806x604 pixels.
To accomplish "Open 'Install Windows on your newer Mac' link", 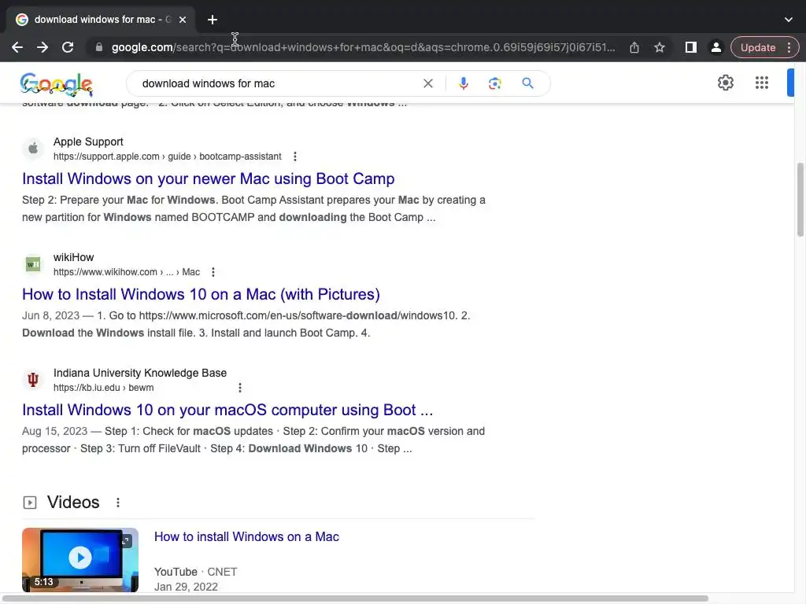I will 208,179.
